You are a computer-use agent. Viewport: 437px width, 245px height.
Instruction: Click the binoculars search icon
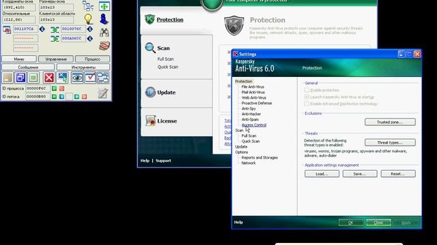coord(104,33)
